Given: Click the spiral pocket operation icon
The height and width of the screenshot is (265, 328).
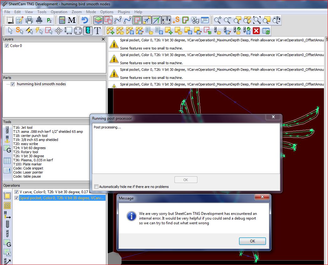Looking at the screenshot, I should point(7,205).
